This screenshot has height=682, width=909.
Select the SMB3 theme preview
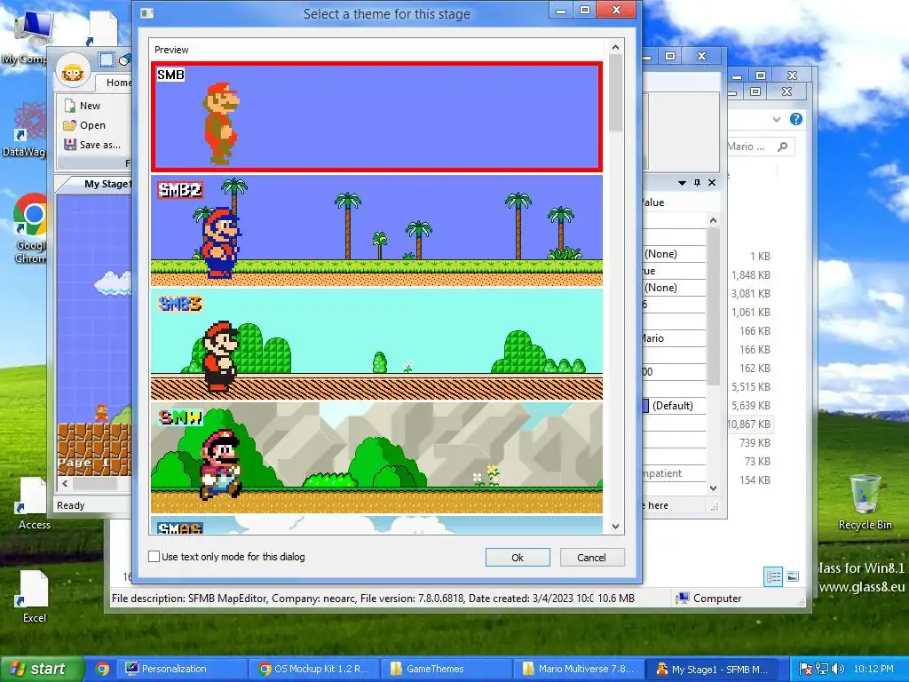click(376, 345)
